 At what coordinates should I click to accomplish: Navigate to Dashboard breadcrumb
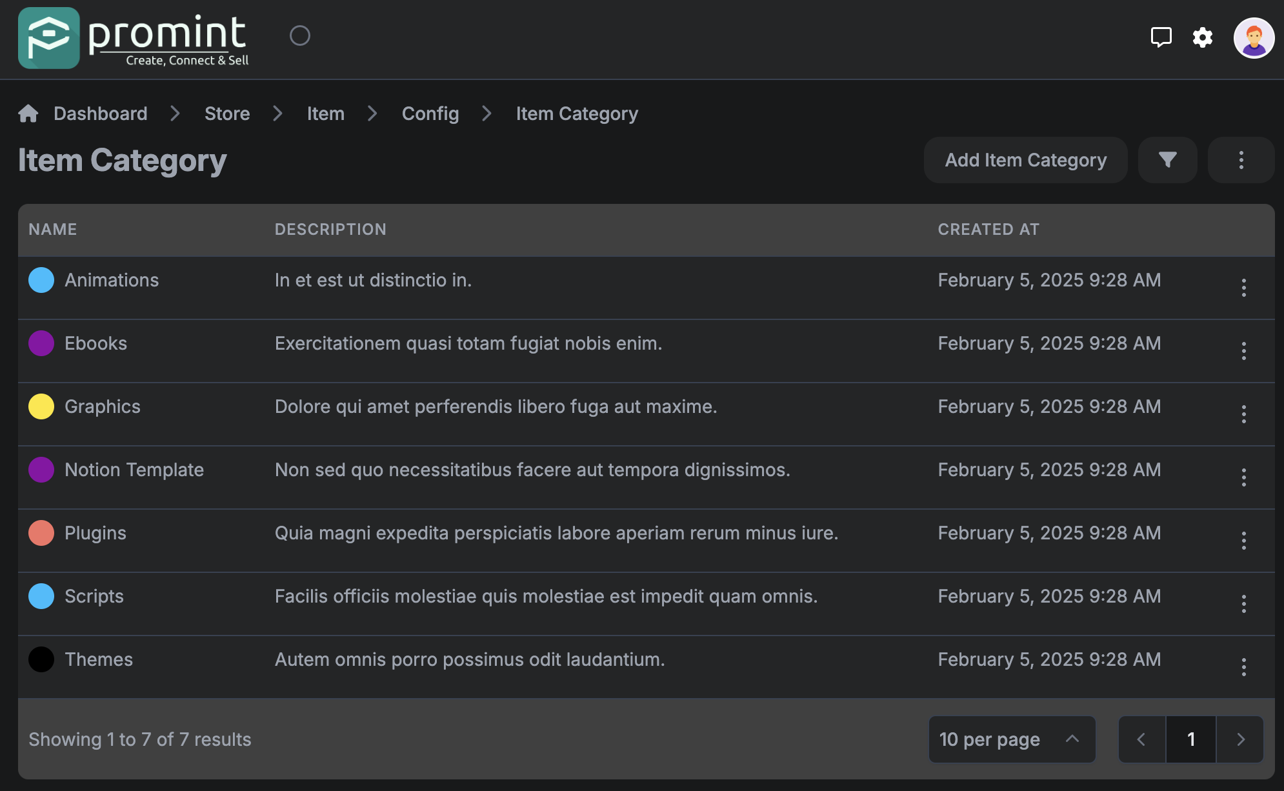pyautogui.click(x=100, y=113)
